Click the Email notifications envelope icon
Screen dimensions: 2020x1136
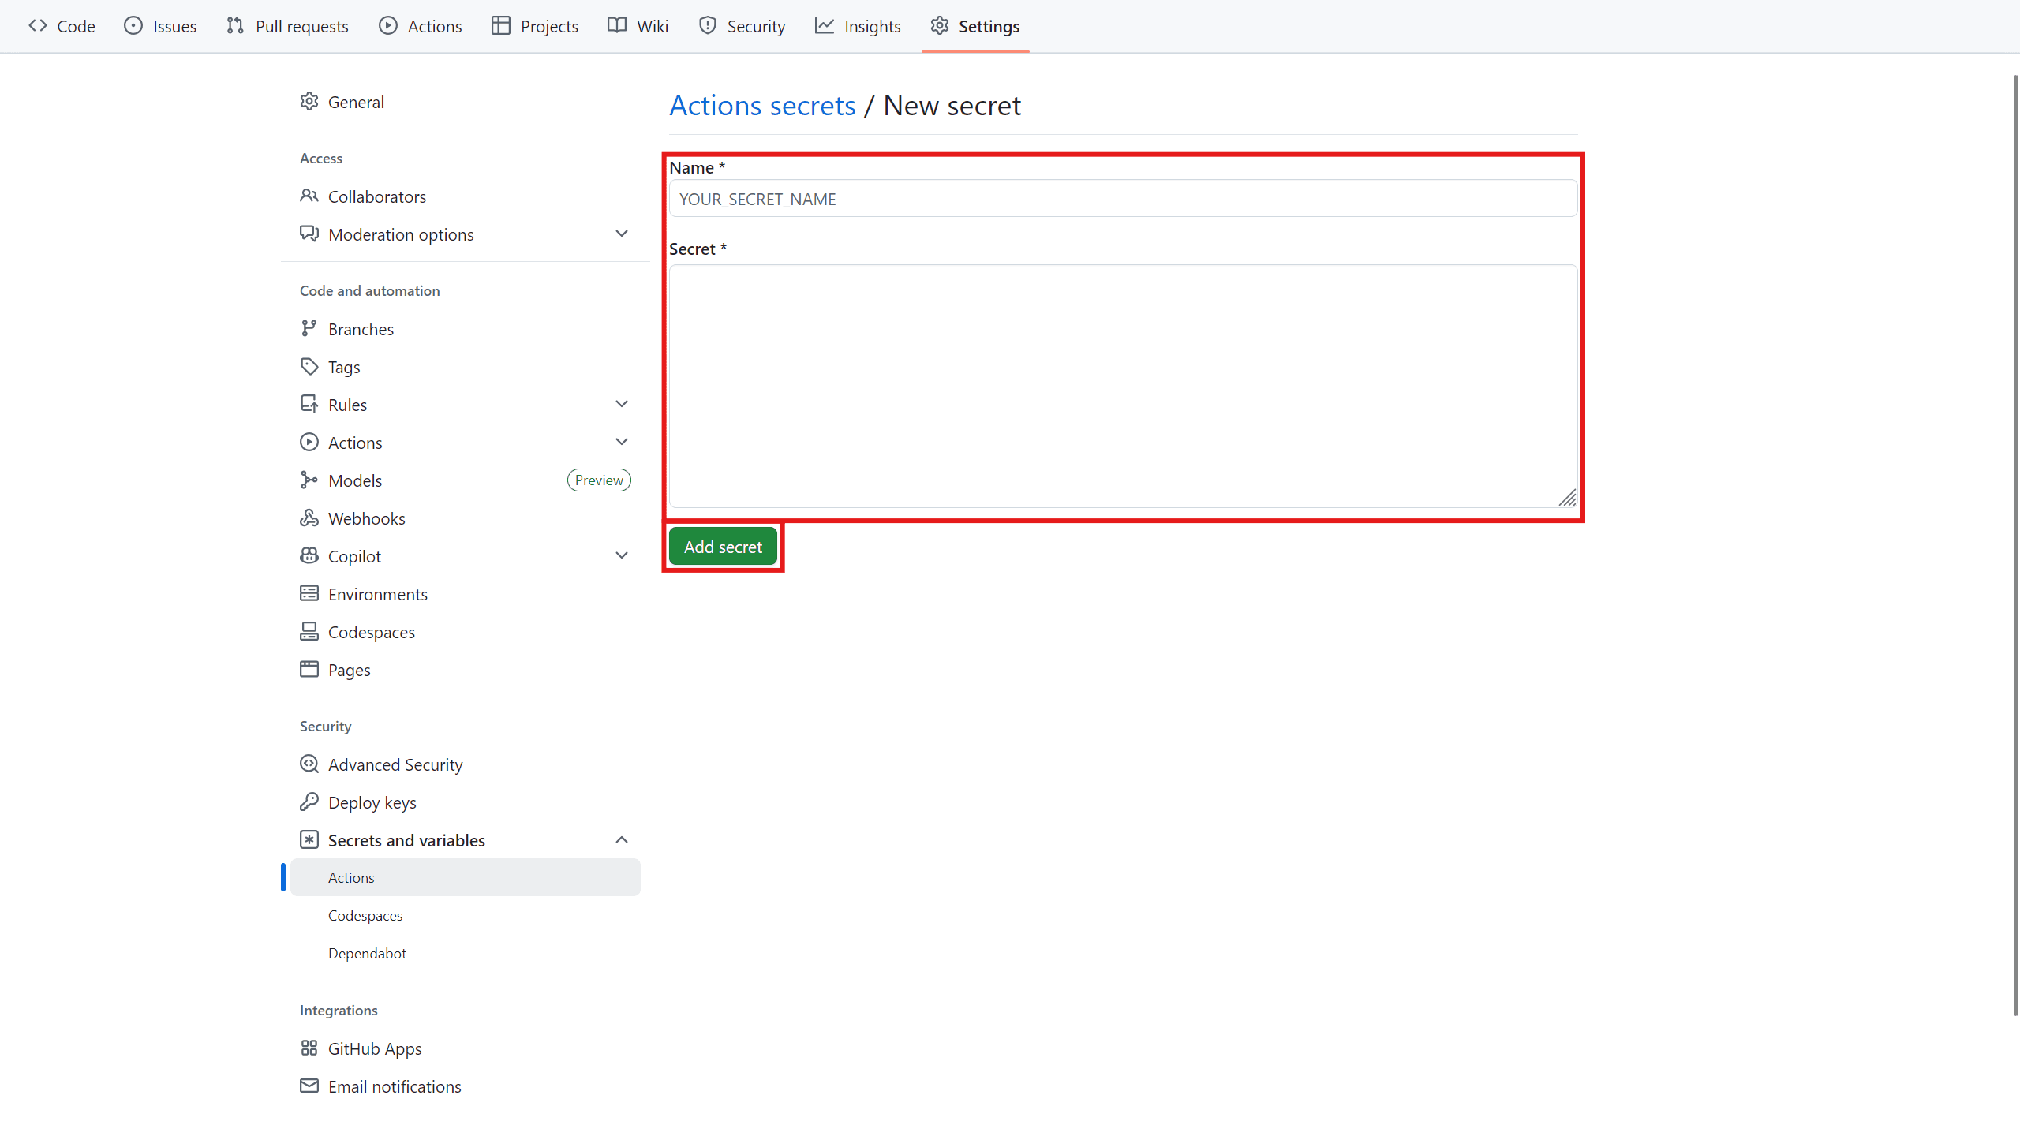click(309, 1086)
